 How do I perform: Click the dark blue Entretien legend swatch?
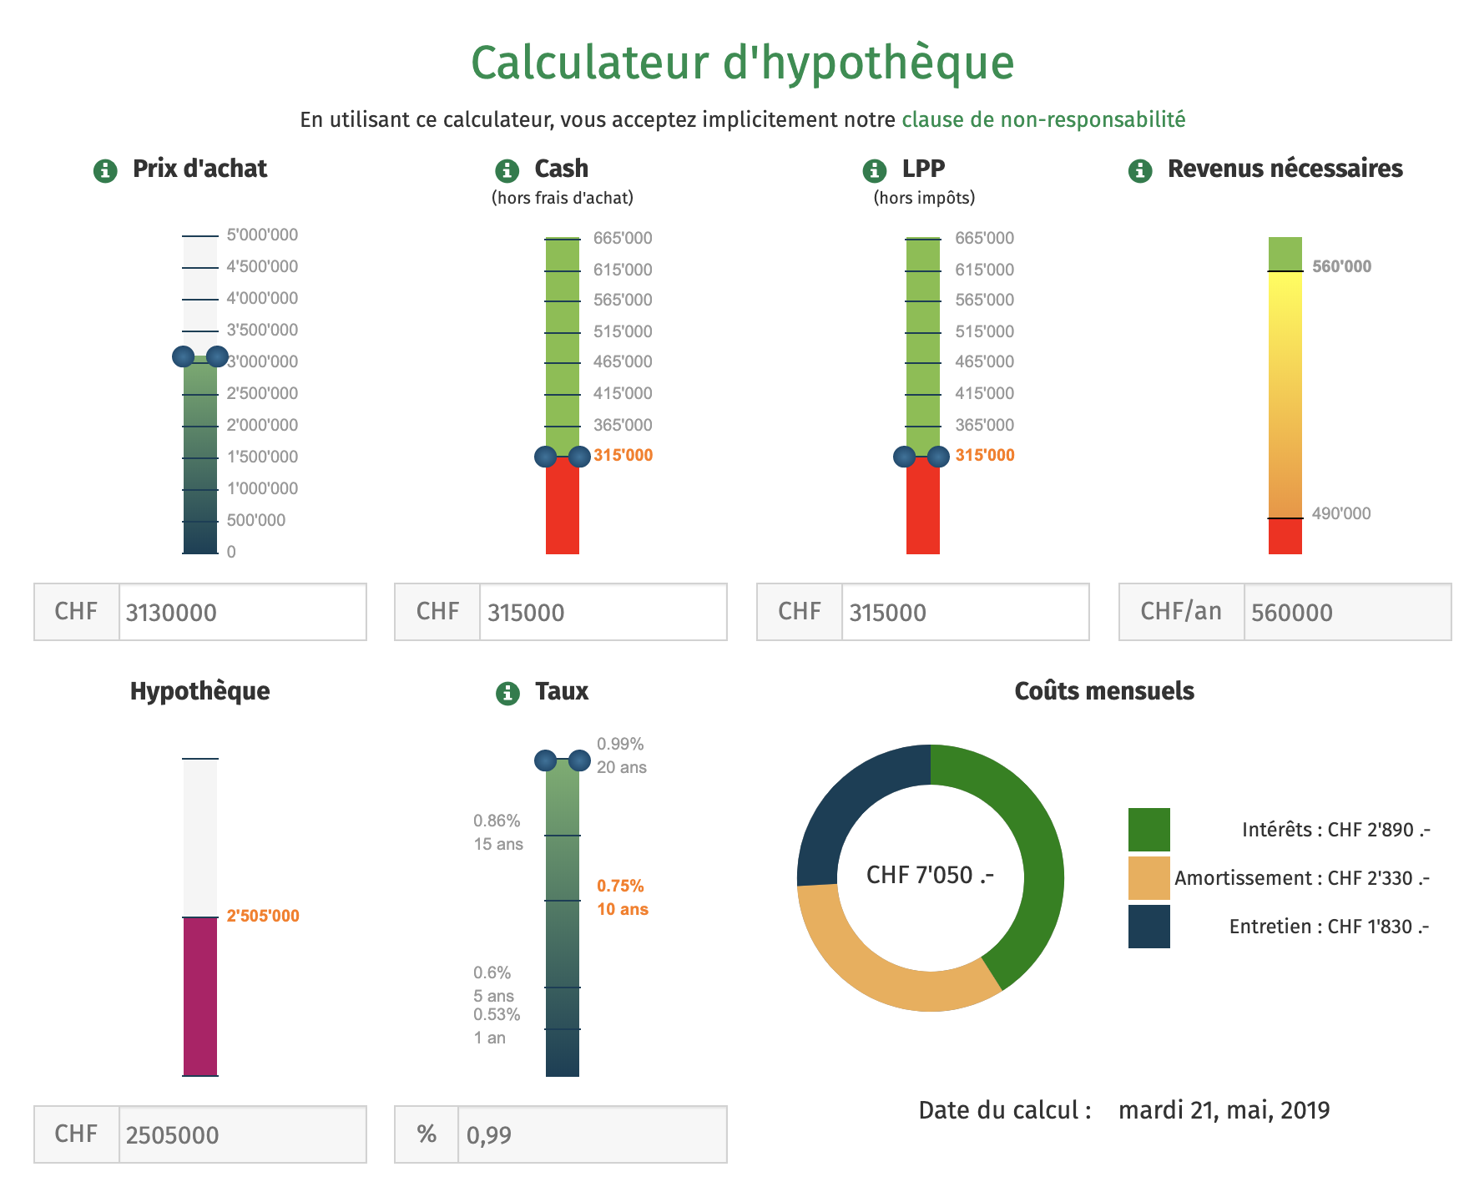point(1148,927)
